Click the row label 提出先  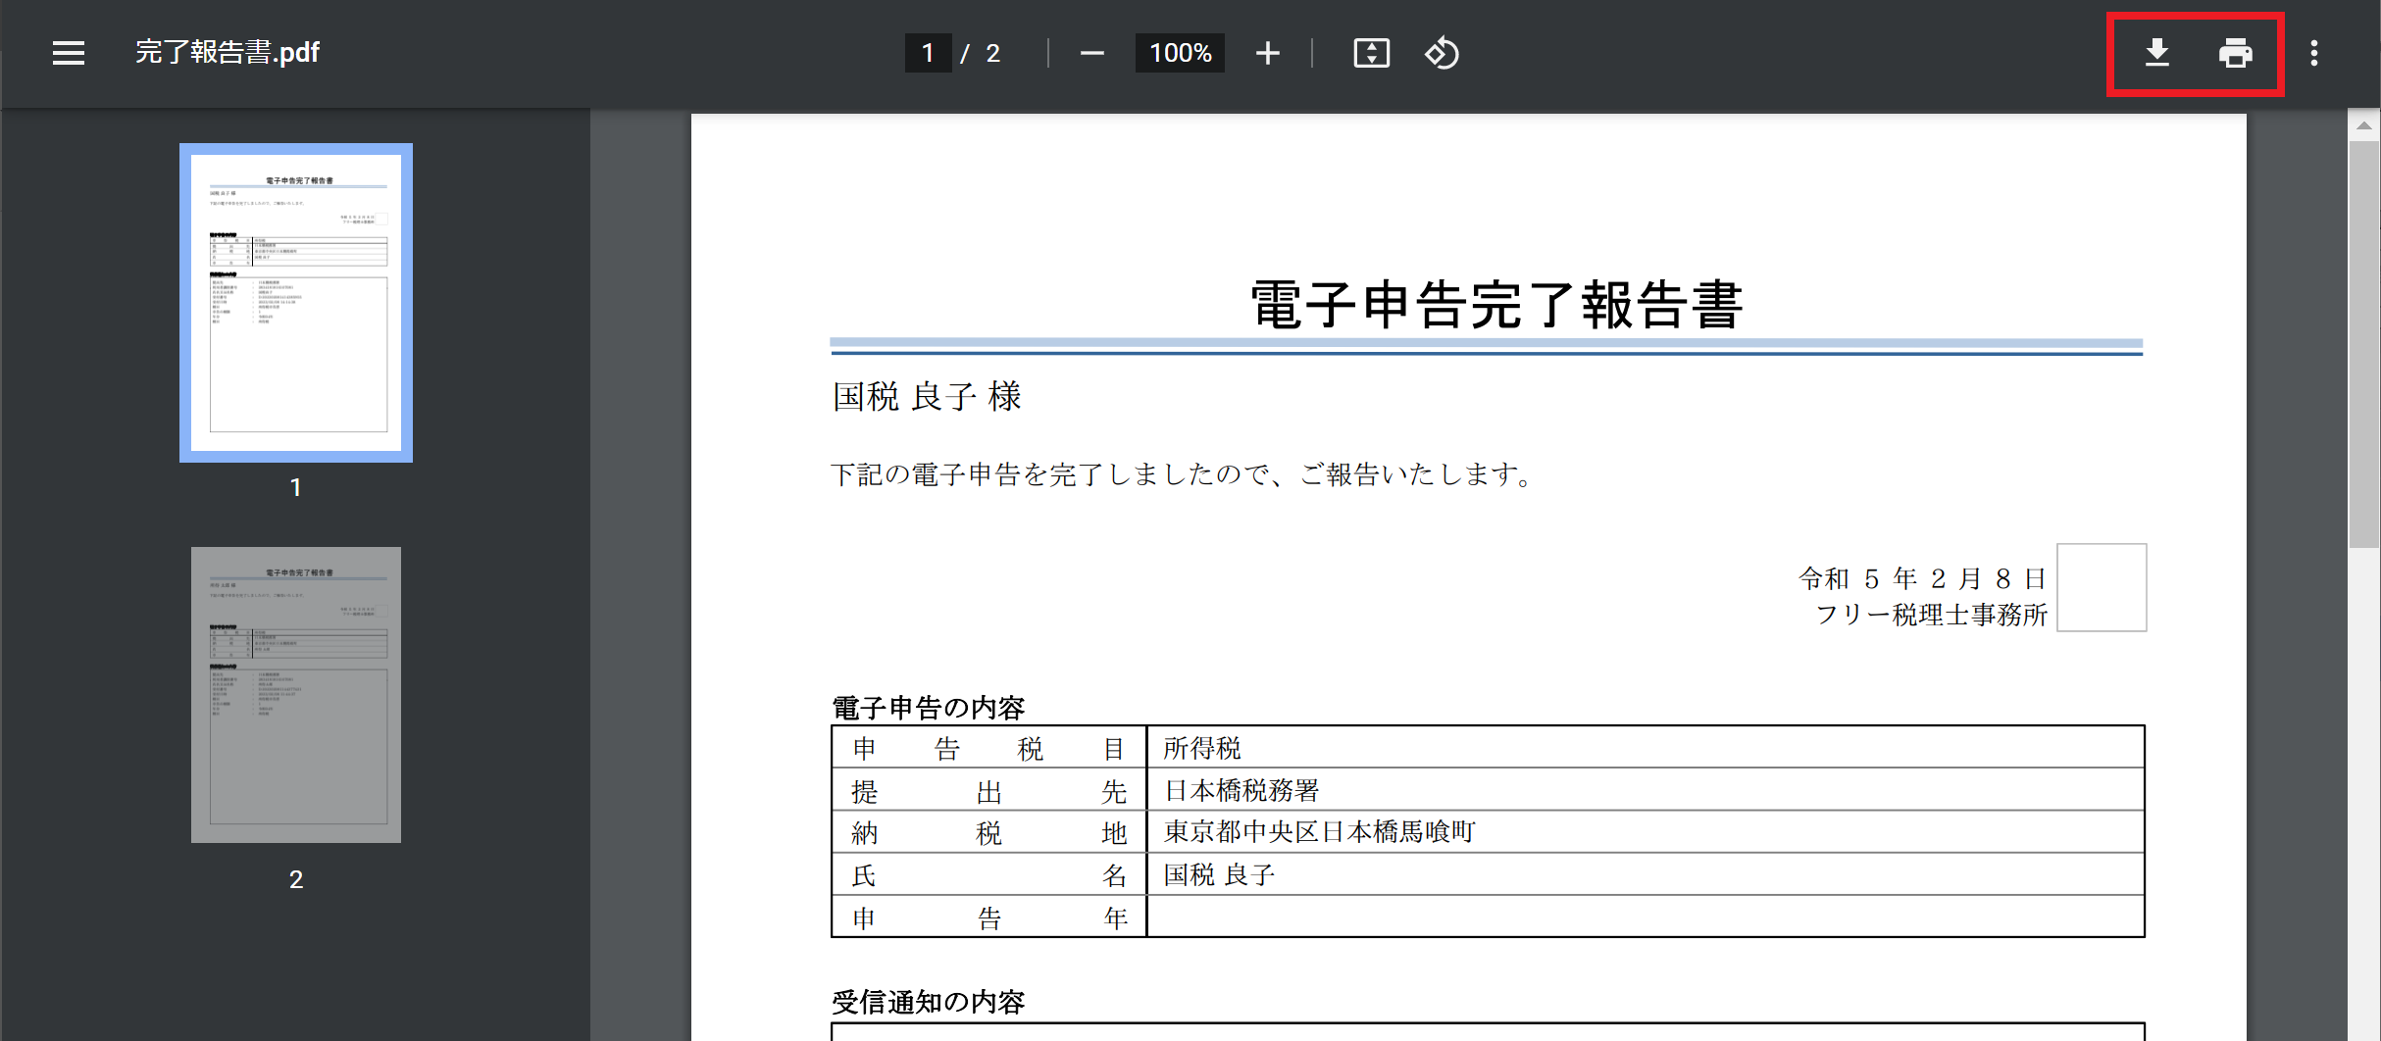click(988, 791)
